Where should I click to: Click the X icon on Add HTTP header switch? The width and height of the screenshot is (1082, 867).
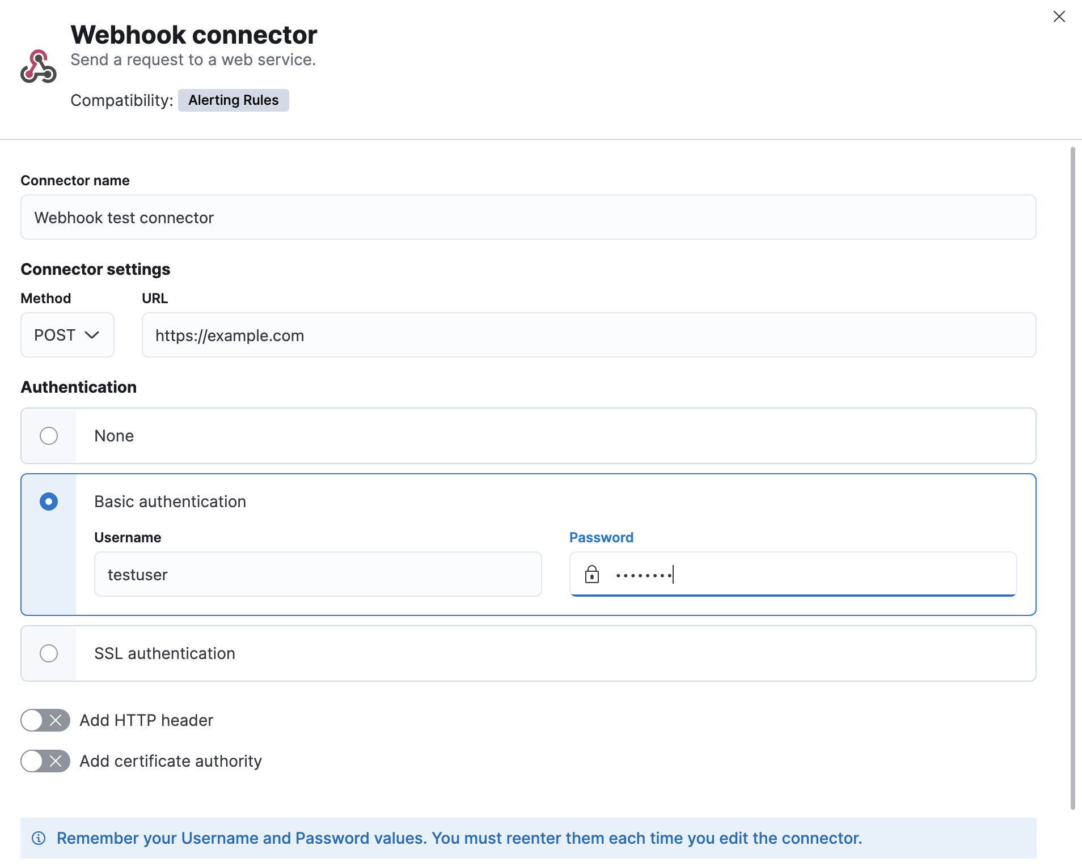coord(56,720)
